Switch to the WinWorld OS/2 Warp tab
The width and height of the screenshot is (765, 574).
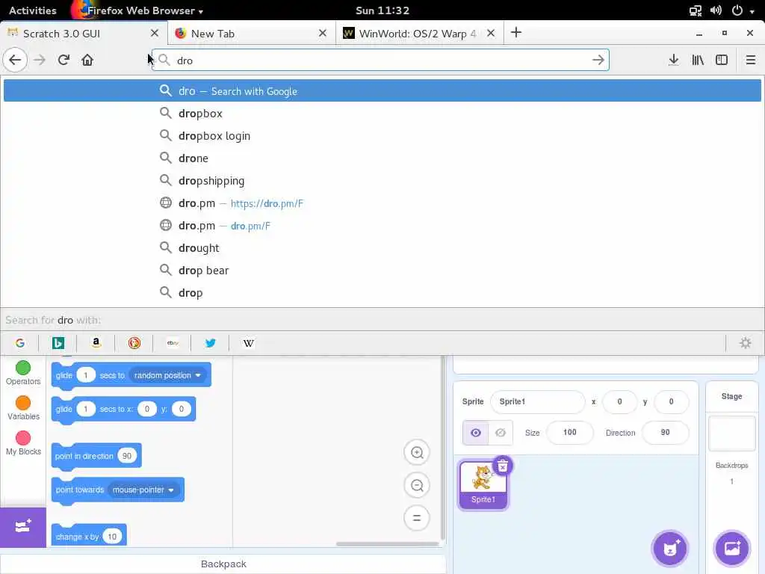(x=420, y=33)
